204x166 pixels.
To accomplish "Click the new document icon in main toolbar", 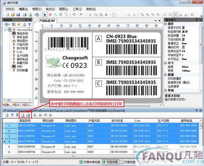I will 7,15.
